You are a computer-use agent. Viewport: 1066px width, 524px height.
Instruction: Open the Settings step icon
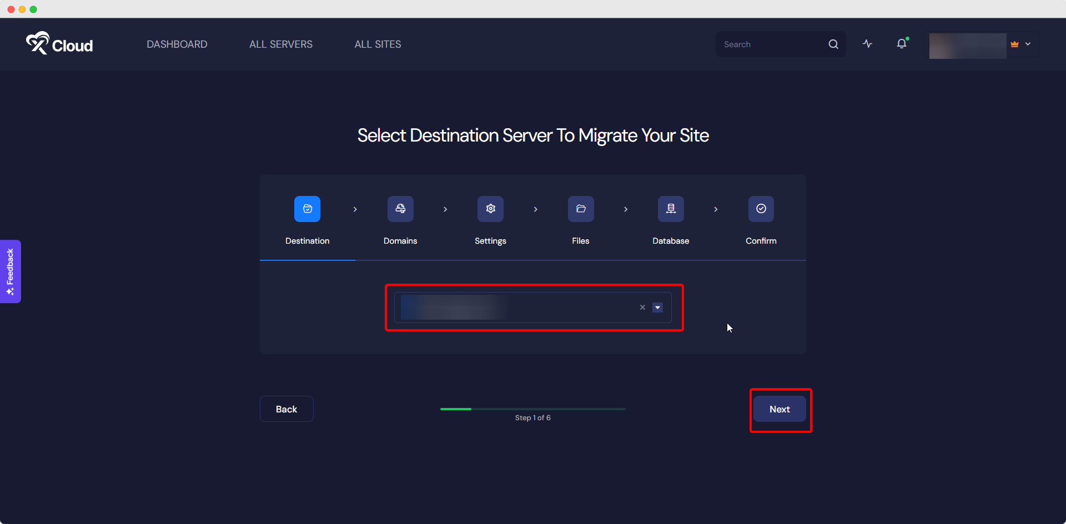point(490,209)
